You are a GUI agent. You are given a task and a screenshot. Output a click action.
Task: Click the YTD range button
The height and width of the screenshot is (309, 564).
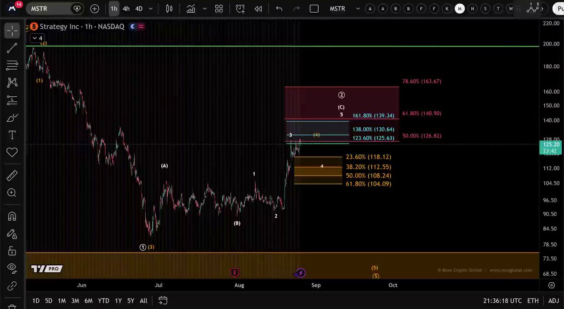pos(104,301)
